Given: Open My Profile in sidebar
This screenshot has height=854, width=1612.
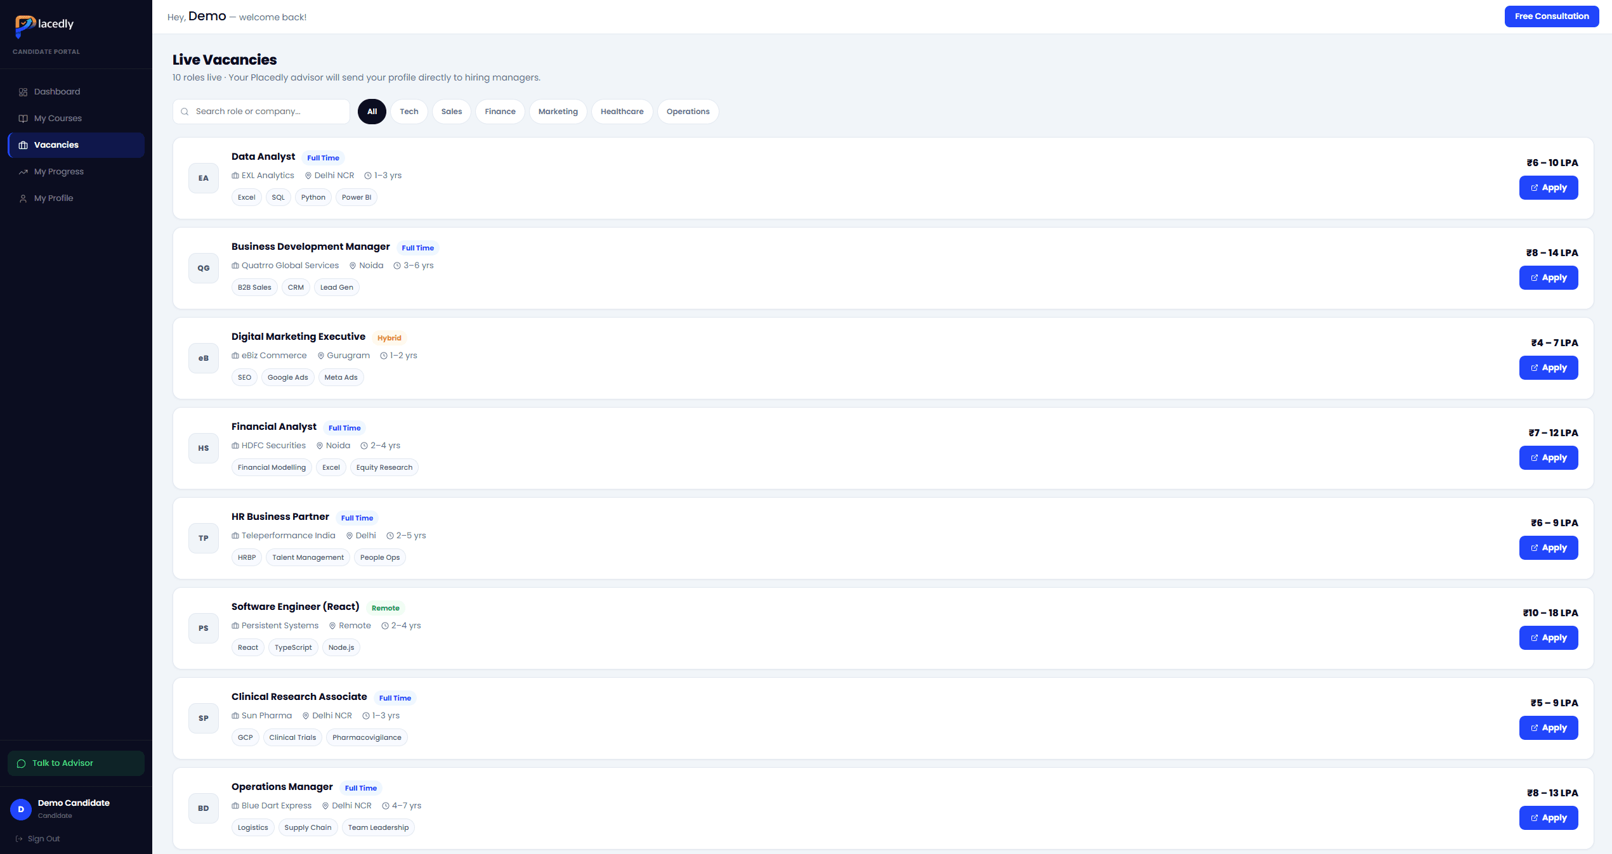Looking at the screenshot, I should coord(76,198).
